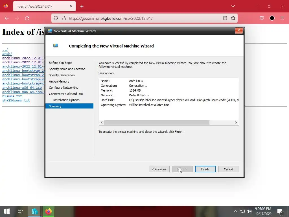Download the archlinux-x86_64.iso link
The width and height of the screenshot is (289, 217).
pyautogui.click(x=22, y=88)
